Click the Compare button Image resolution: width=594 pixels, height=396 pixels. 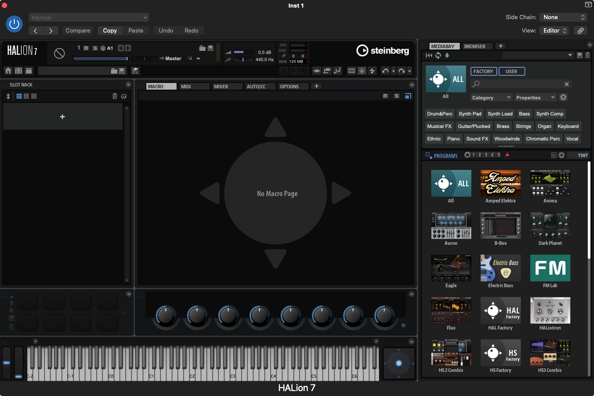click(78, 31)
